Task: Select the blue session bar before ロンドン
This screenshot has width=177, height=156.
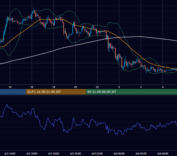Action: click(13, 92)
